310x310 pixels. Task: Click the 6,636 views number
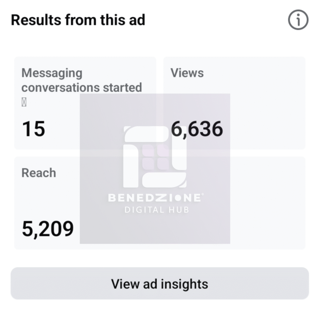pyautogui.click(x=197, y=129)
